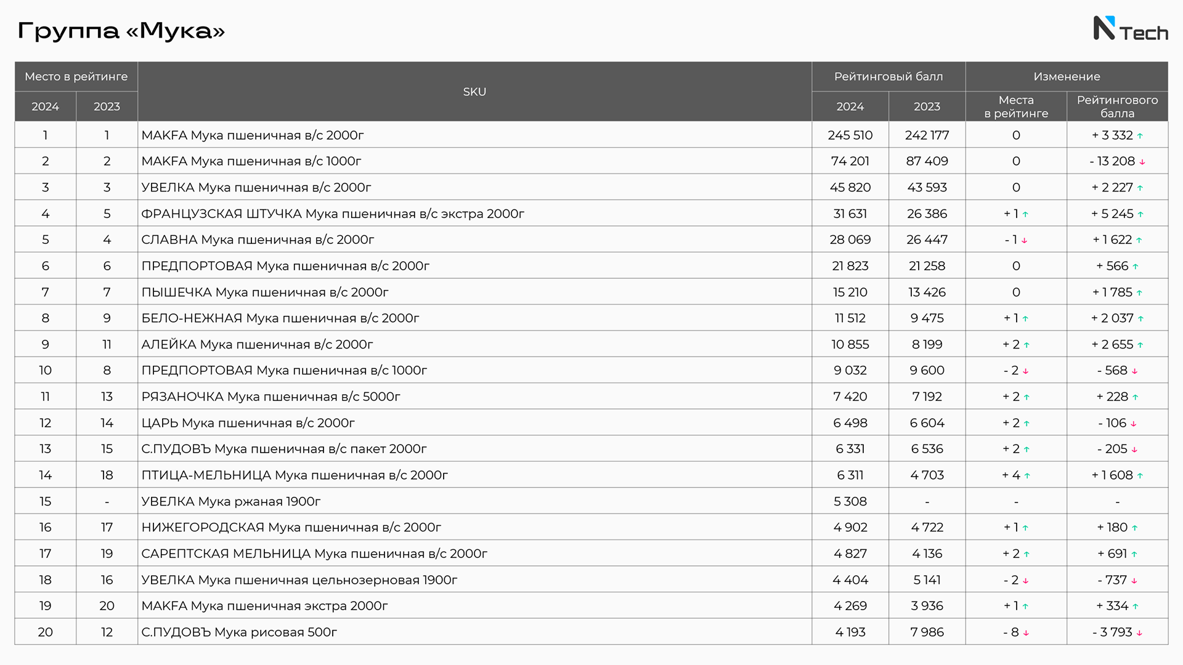Select the «НИЖЕГОРОДСКАЯ» flour row
Image resolution: width=1183 pixels, height=665 pixels.
pos(591,527)
